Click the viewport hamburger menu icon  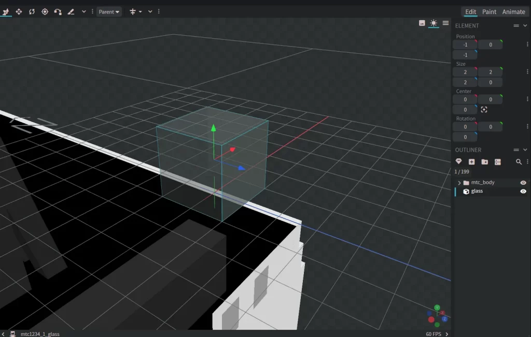(x=445, y=23)
